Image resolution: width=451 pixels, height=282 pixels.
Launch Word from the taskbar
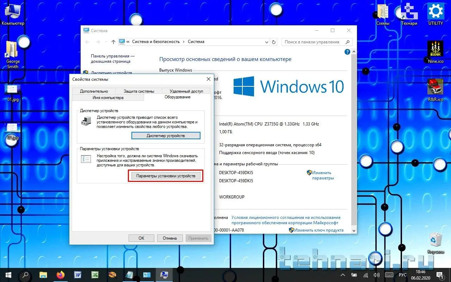click(x=78, y=275)
